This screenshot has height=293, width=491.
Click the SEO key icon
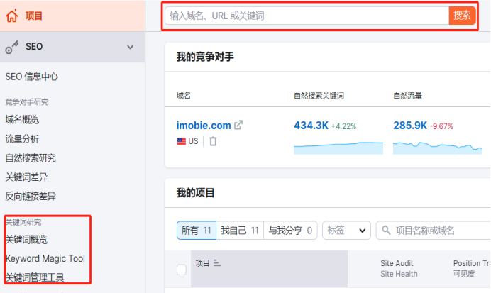click(x=12, y=48)
